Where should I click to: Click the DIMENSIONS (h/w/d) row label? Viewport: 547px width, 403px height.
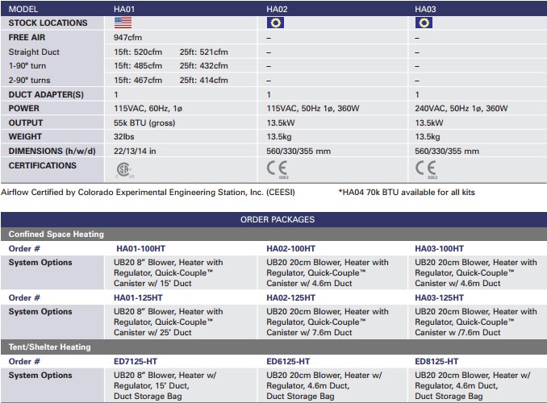[52, 151]
